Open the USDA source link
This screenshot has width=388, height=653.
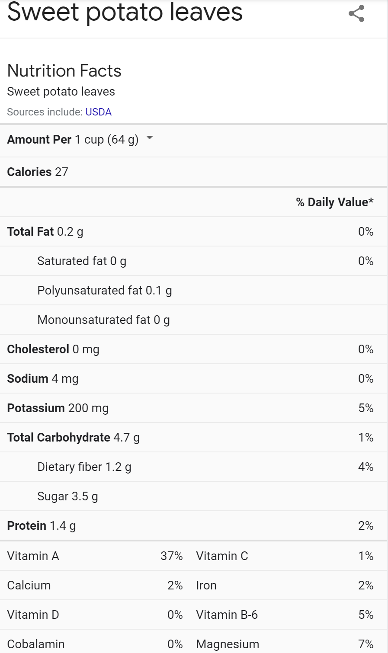[x=98, y=112]
